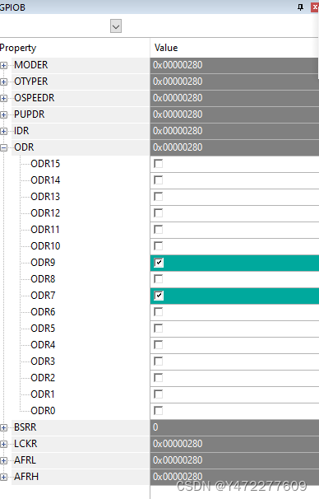The height and width of the screenshot is (499, 319).
Task: Select the ODR15 tree item label
Action: [x=45, y=164]
